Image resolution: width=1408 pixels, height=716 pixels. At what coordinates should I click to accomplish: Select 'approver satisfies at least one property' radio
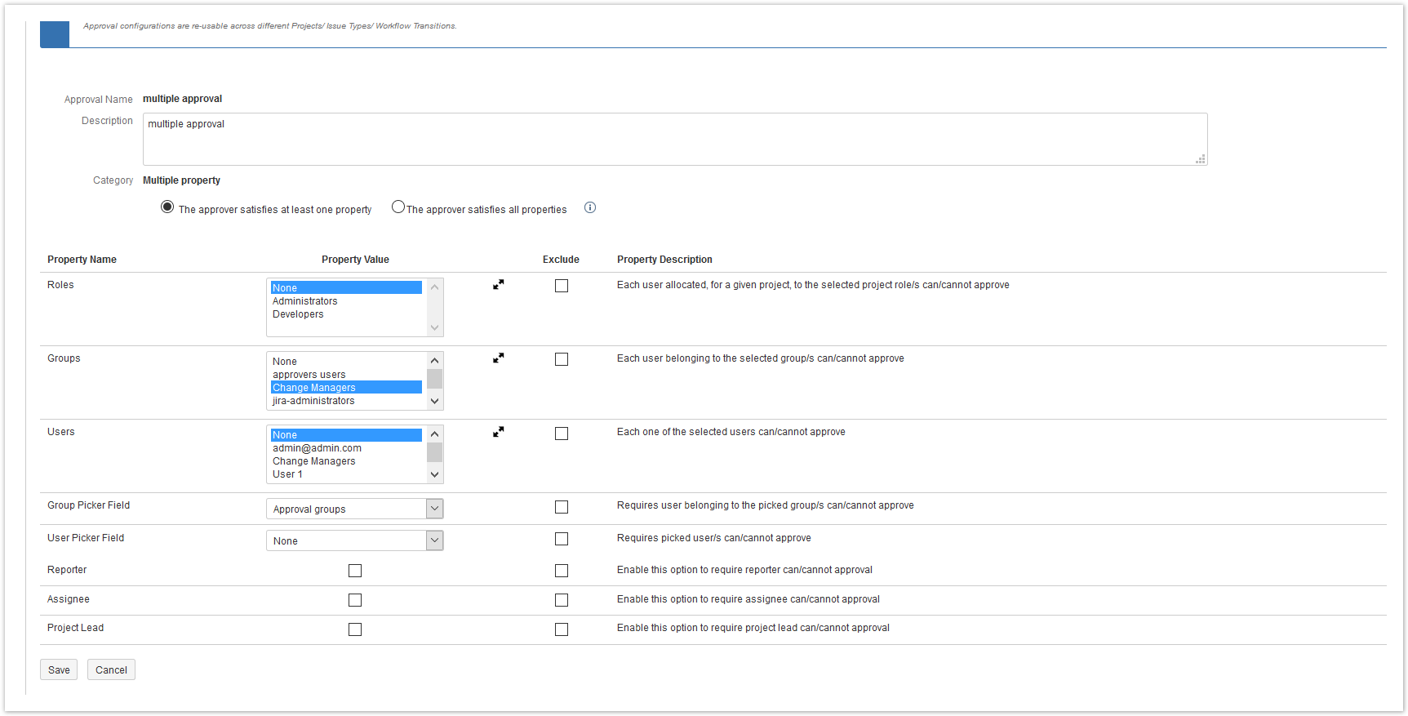(x=167, y=207)
